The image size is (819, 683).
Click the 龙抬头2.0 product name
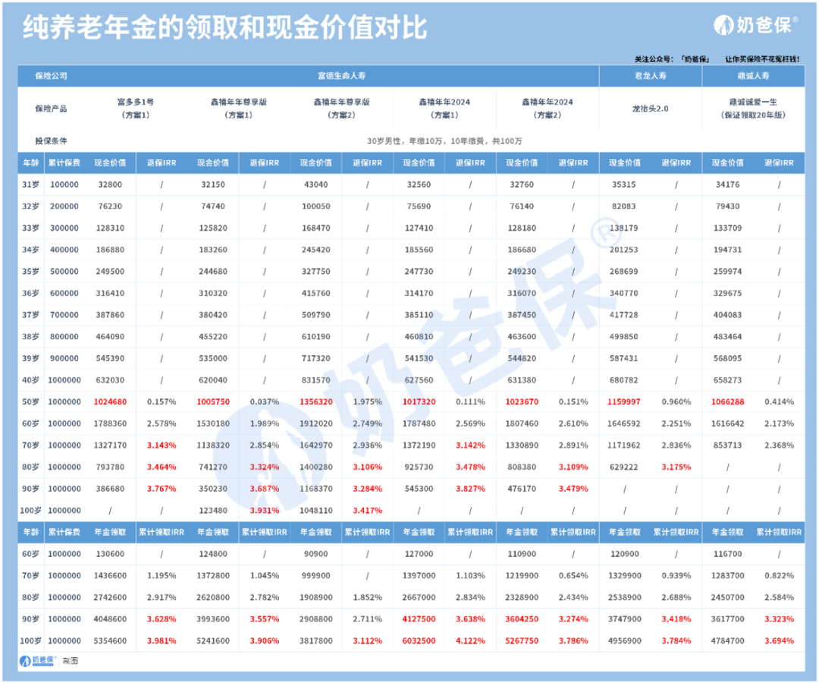(650, 109)
